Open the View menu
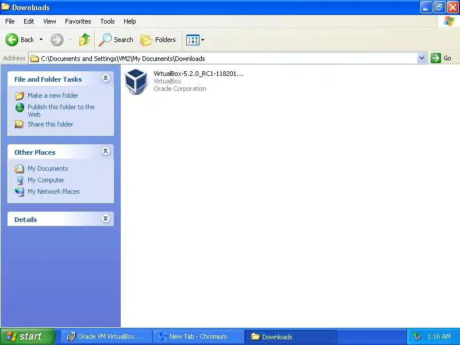Viewport: 460px width, 345px height. point(49,21)
